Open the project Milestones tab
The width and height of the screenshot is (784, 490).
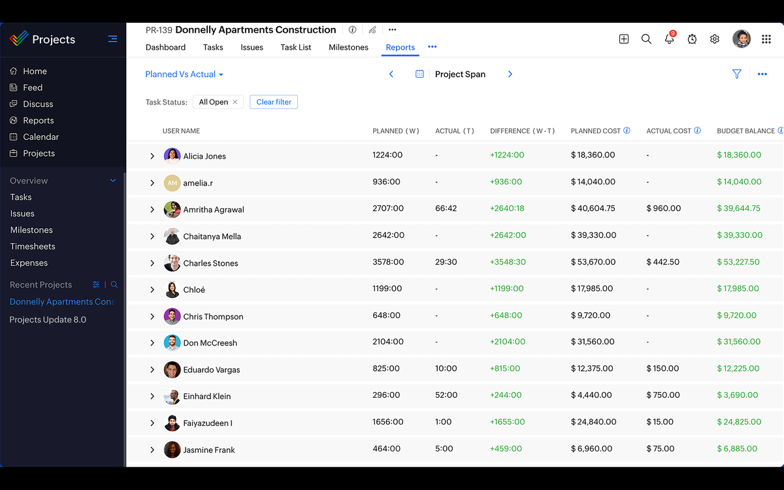(348, 47)
